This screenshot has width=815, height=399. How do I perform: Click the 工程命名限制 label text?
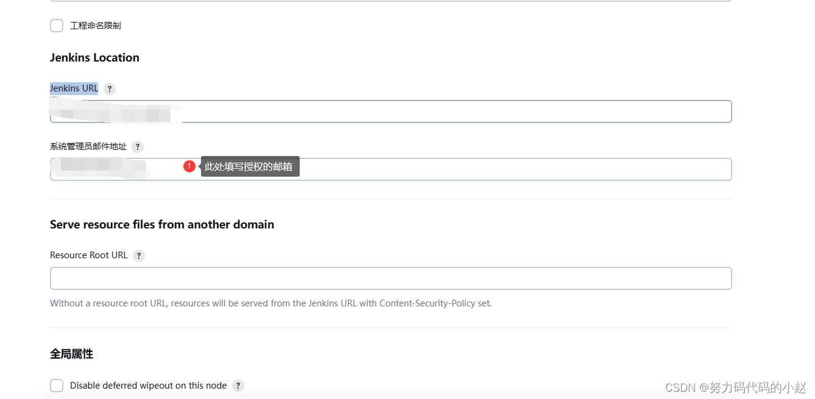(96, 26)
